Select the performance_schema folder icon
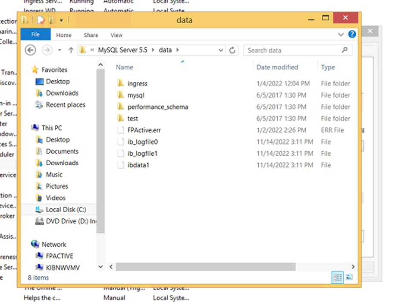This screenshot has height=302, width=395. pos(121,107)
